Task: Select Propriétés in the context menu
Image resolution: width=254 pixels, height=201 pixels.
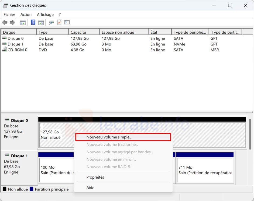Action: coord(95,177)
